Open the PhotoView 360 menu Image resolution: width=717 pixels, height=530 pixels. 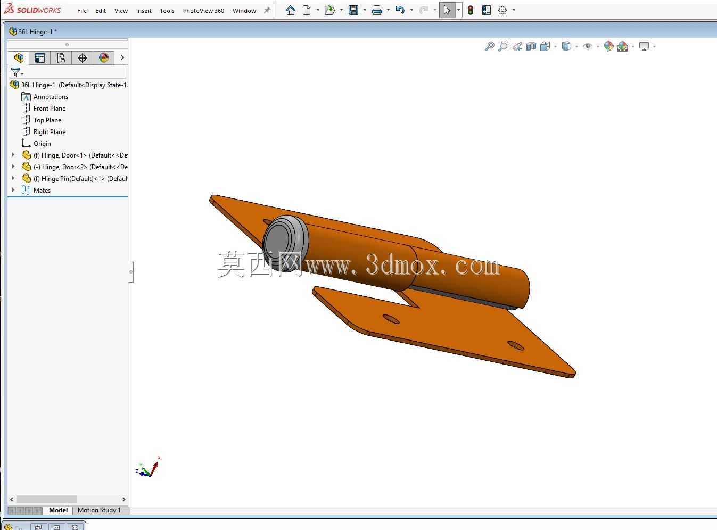point(203,11)
